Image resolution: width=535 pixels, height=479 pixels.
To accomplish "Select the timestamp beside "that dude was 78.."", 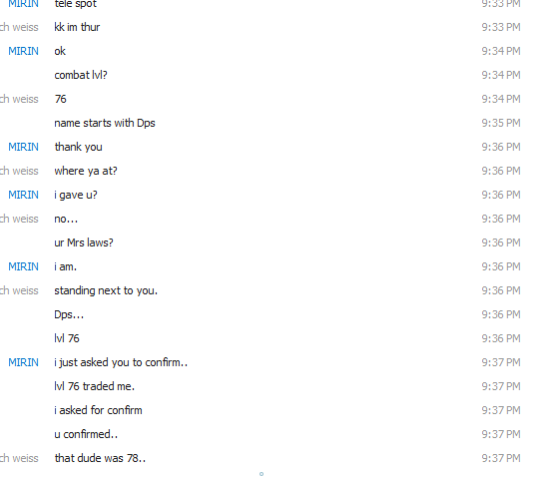I will pos(501,458).
